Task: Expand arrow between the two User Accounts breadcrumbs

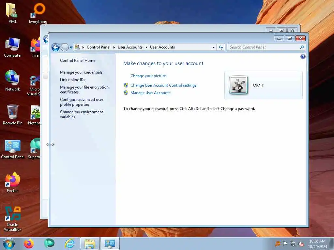Action: click(x=146, y=47)
